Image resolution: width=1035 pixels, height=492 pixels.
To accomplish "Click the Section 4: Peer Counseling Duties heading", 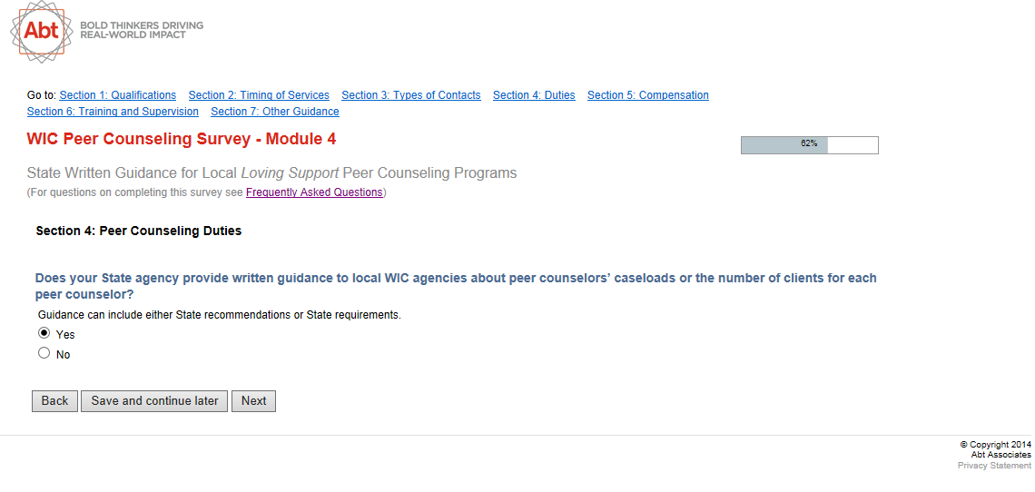I will click(139, 231).
